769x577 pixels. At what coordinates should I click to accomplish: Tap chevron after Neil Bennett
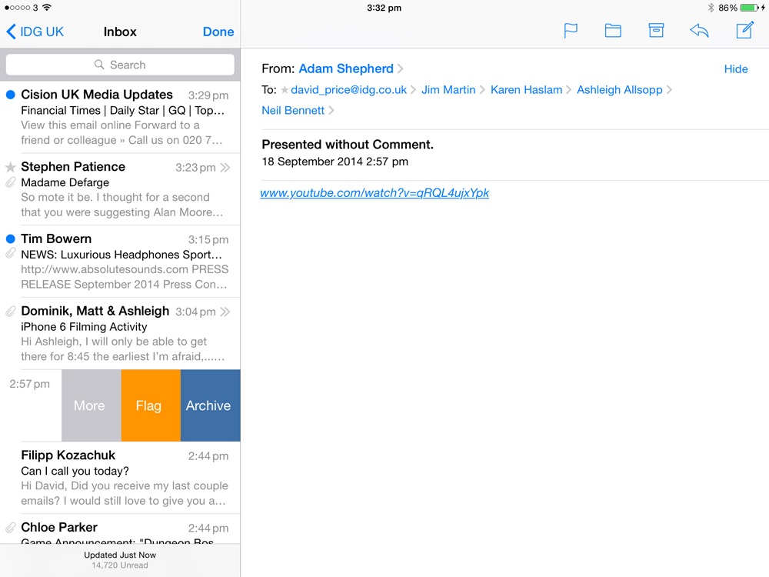[331, 110]
